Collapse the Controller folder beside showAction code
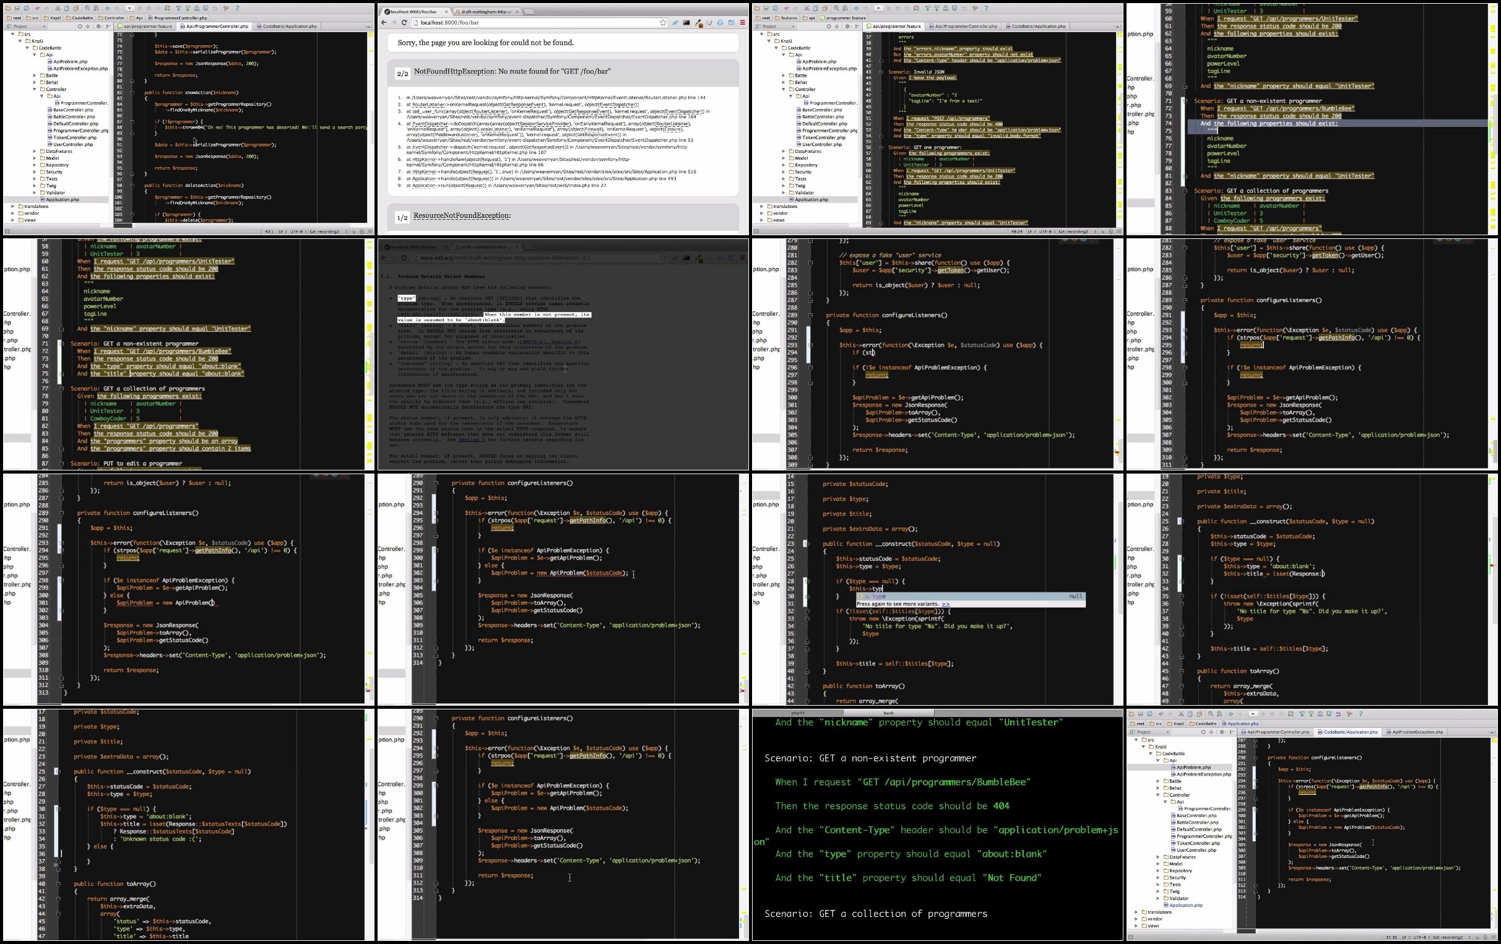The width and height of the screenshot is (1501, 944). pyautogui.click(x=35, y=89)
